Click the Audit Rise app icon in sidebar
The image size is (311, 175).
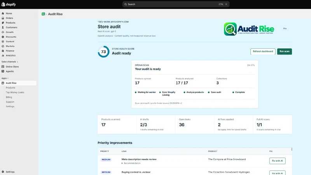pyautogui.click(x=3, y=83)
